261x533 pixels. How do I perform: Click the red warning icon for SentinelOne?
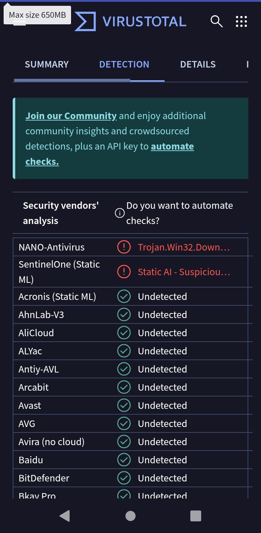[x=124, y=272]
